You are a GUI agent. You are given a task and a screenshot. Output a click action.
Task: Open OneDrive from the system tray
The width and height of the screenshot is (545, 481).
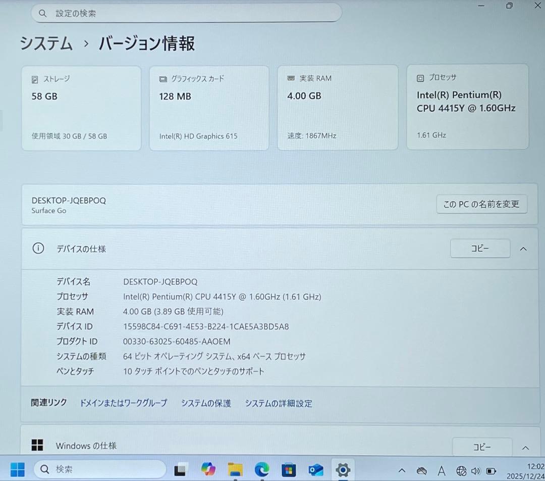422,469
